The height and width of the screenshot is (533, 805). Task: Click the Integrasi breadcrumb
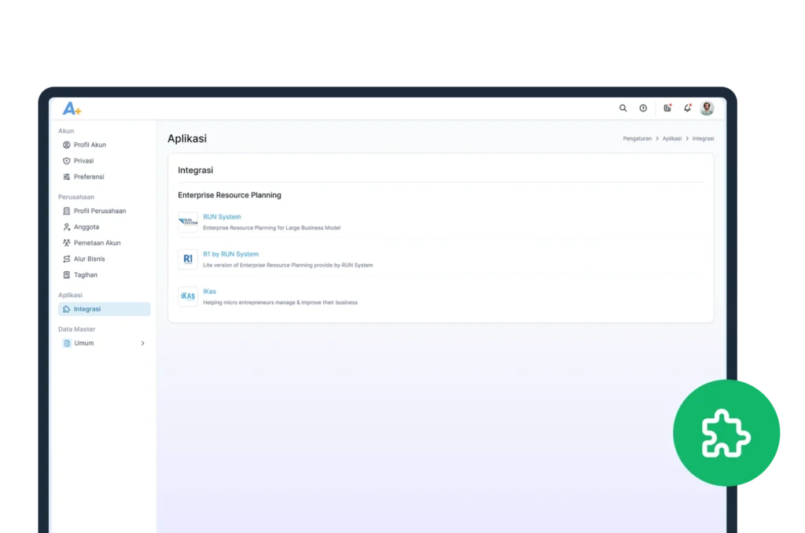[x=703, y=138]
